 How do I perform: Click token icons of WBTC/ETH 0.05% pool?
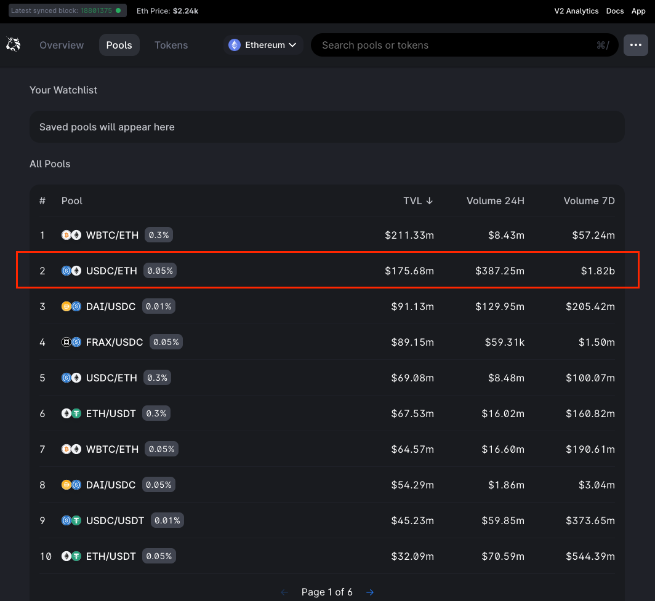click(x=71, y=449)
